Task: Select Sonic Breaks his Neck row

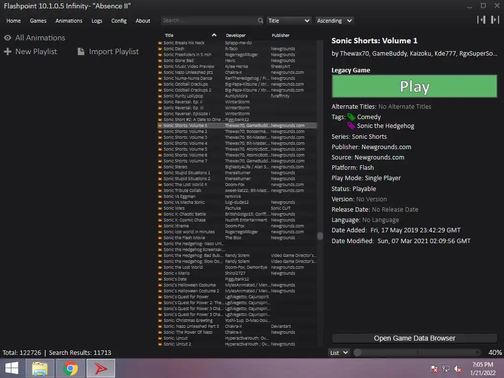Action: (237, 43)
